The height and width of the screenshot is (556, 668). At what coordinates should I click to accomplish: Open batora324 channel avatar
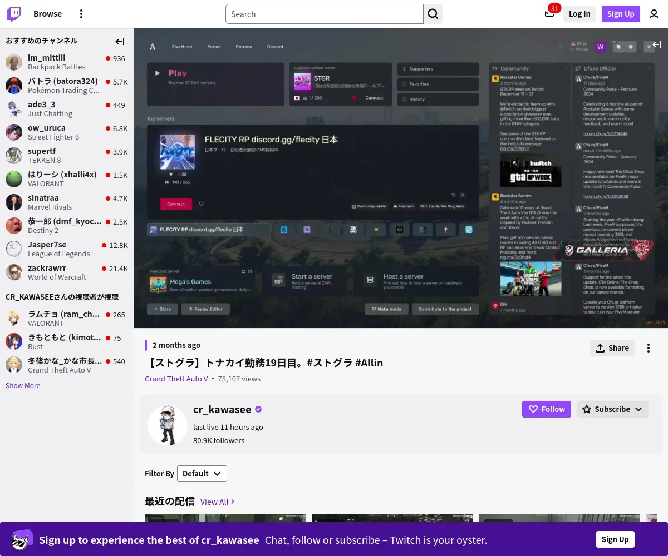[14, 86]
